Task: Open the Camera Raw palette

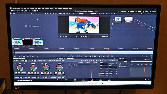Action: point(15,56)
